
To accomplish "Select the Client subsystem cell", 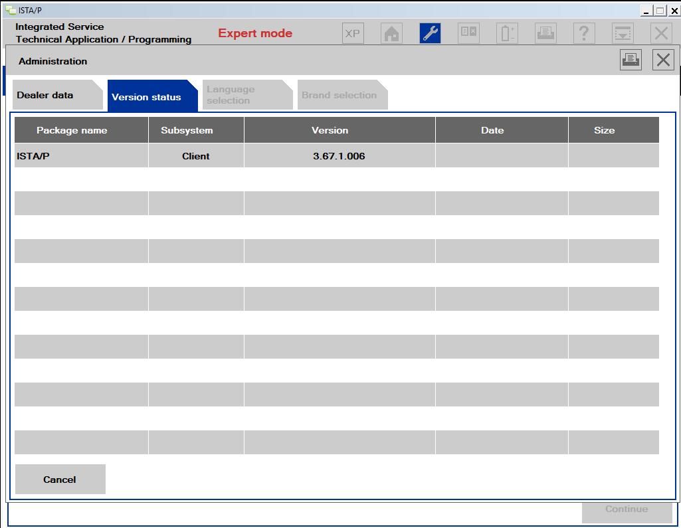I will click(196, 156).
